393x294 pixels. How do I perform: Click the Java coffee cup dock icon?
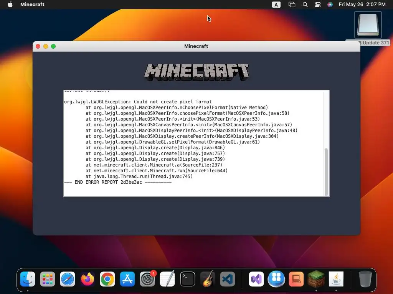point(336,279)
